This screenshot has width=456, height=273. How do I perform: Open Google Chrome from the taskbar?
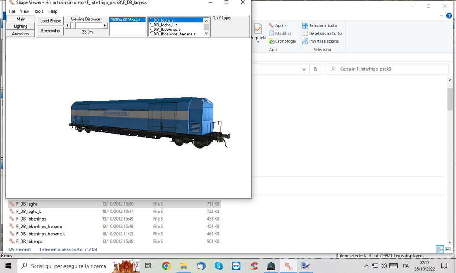pos(166,266)
